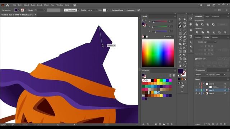Click the Unite shape mode icon

click(197, 25)
